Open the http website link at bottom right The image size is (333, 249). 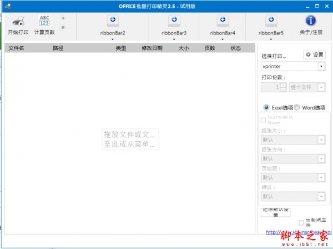tap(299, 232)
